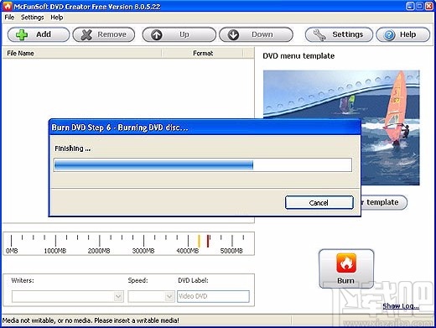Viewport: 436px width, 328px height.
Task: Click the 'Finishing ...' status text
Action: [x=72, y=148]
